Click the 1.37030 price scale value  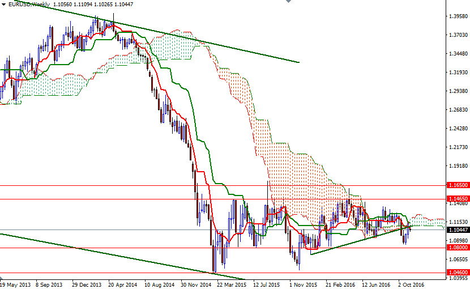(459, 35)
